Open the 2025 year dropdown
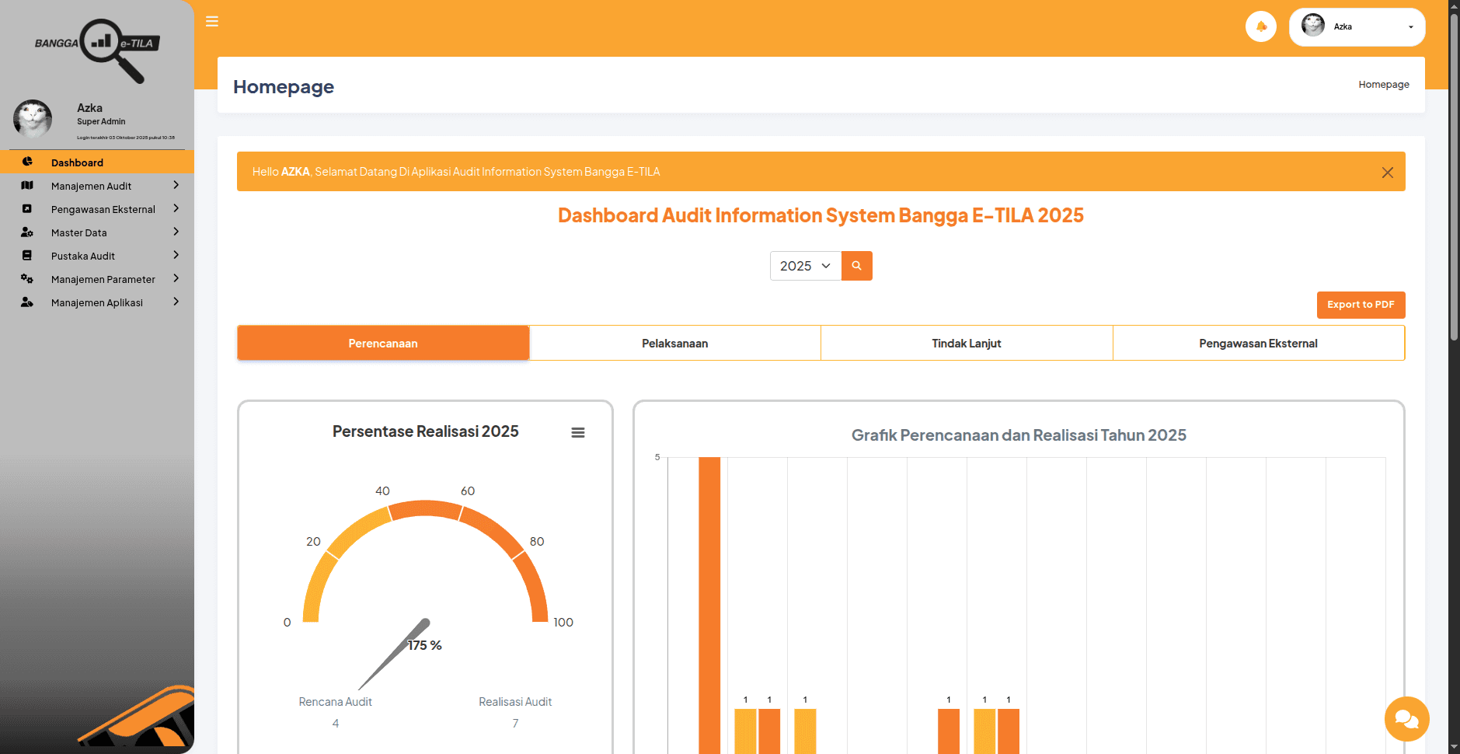 (805, 265)
